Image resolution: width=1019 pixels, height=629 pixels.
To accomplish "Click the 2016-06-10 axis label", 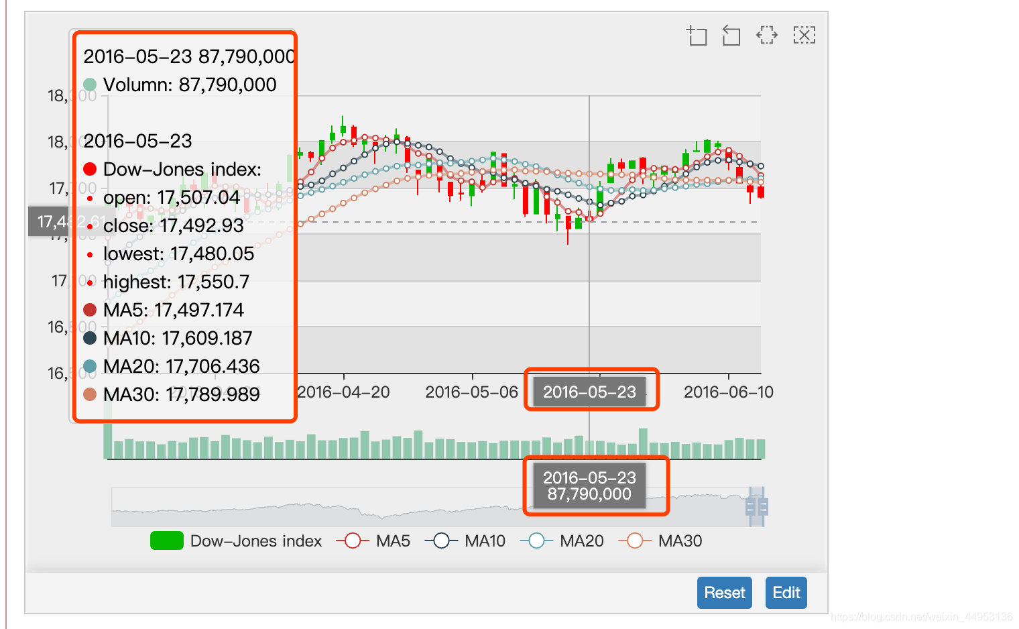I will [x=729, y=392].
